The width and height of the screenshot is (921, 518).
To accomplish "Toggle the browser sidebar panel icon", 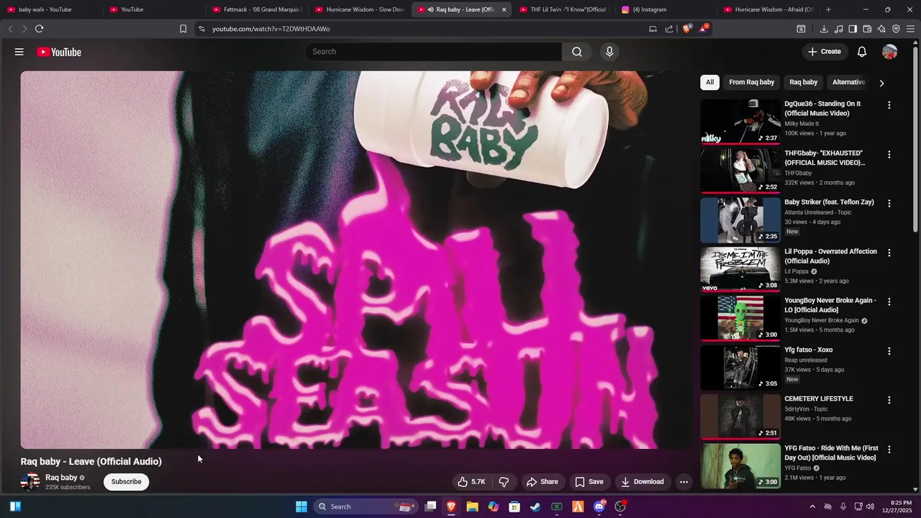I will (853, 29).
